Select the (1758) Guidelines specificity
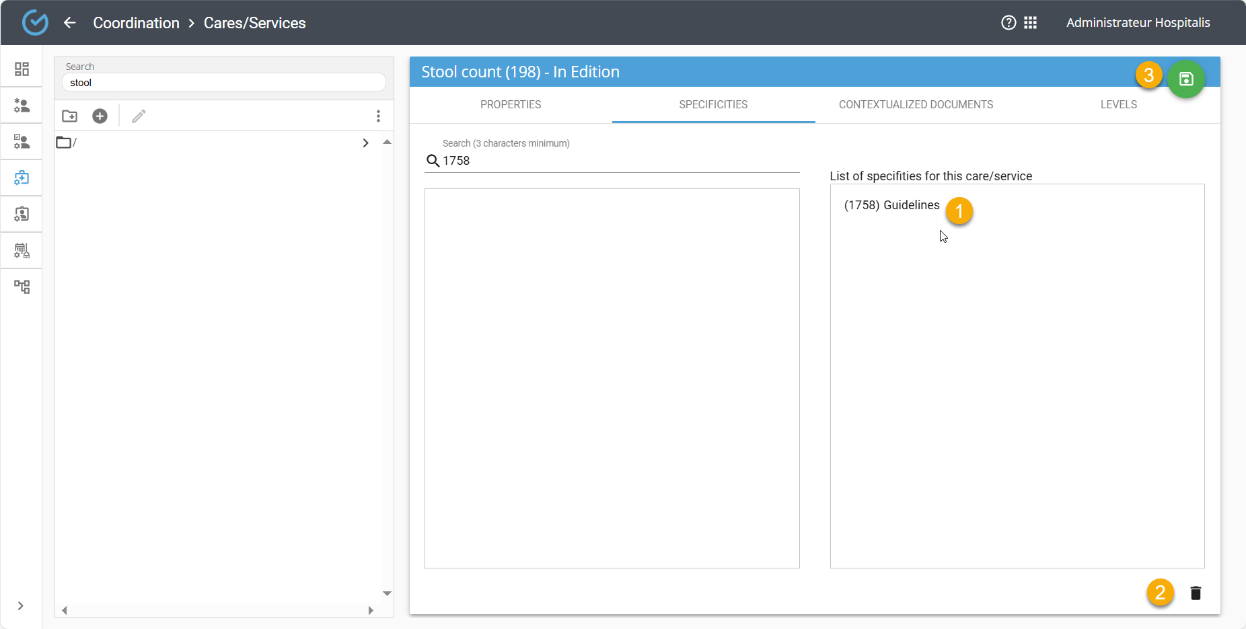This screenshot has width=1246, height=629. [x=891, y=205]
